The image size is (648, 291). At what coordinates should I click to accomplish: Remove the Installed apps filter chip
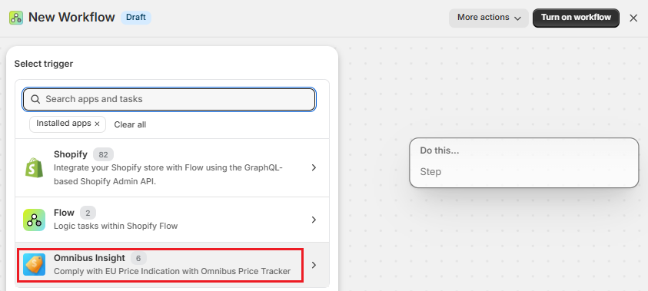pos(97,124)
